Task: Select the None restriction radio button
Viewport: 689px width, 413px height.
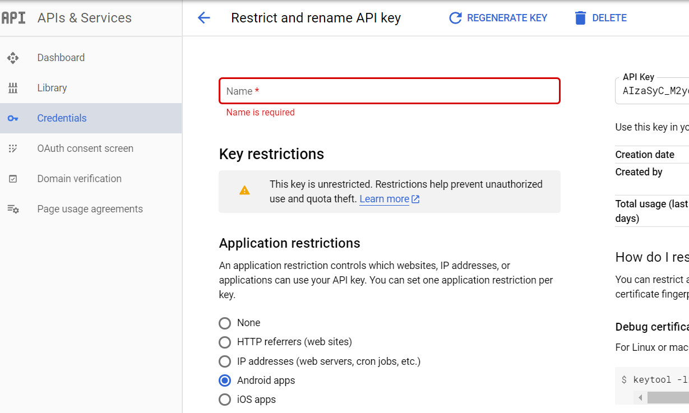Action: click(225, 323)
